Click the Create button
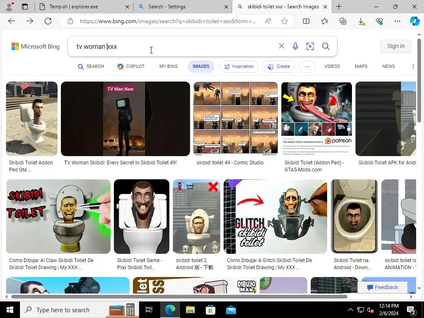This screenshot has width=424, height=318. point(279,67)
